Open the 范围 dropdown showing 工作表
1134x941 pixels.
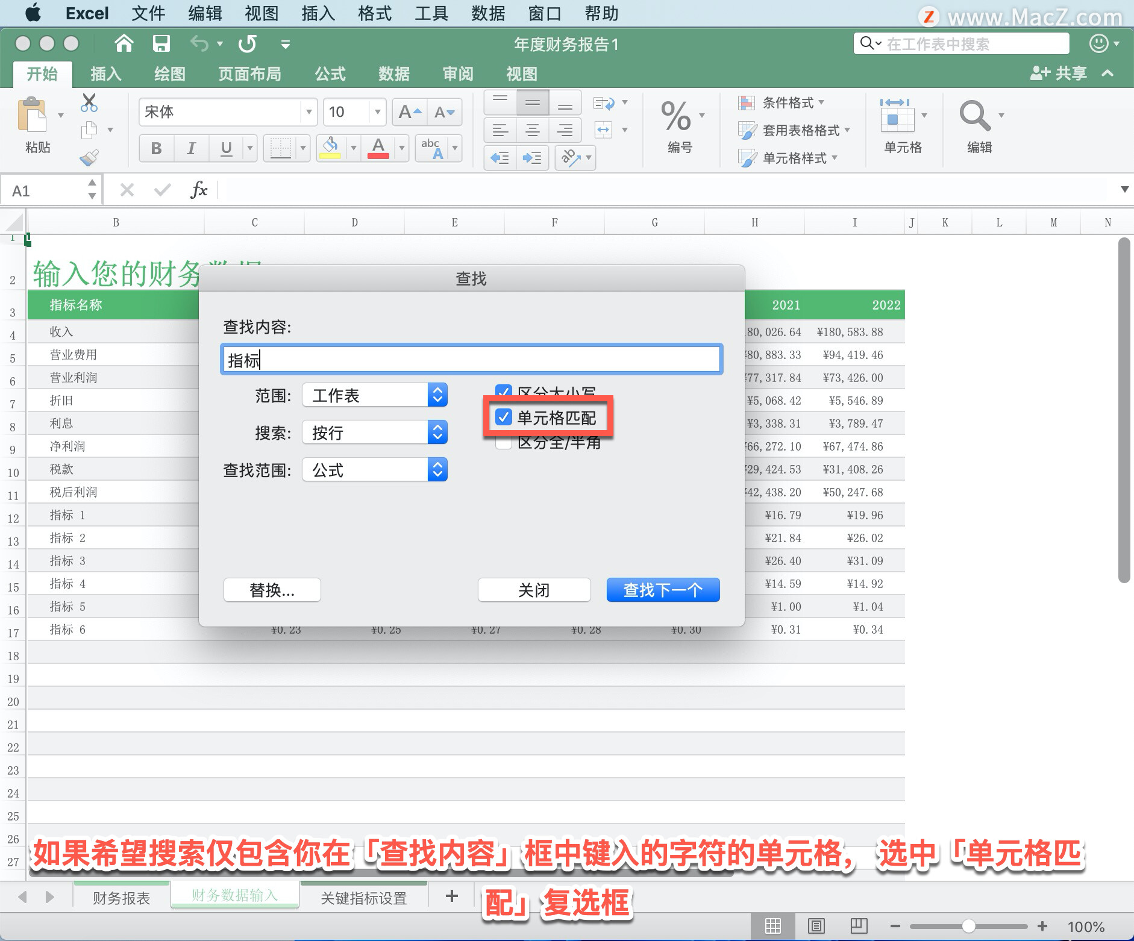pyautogui.click(x=375, y=395)
